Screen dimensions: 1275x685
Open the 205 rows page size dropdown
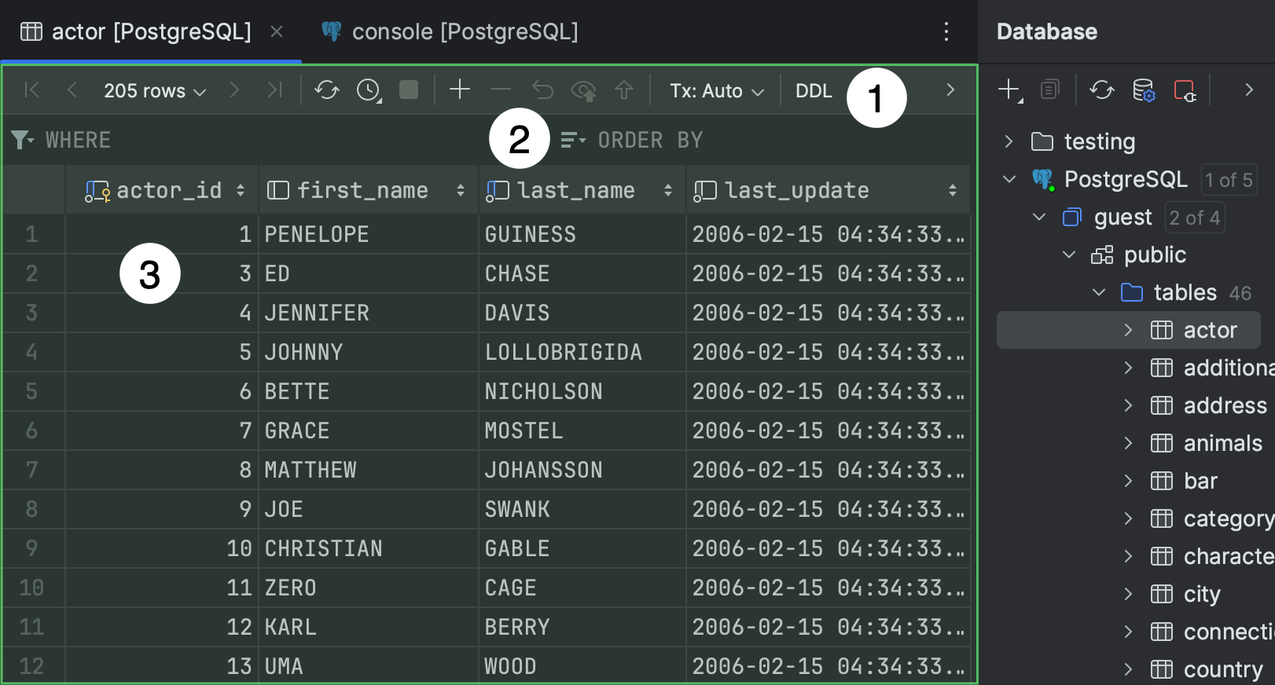click(155, 91)
